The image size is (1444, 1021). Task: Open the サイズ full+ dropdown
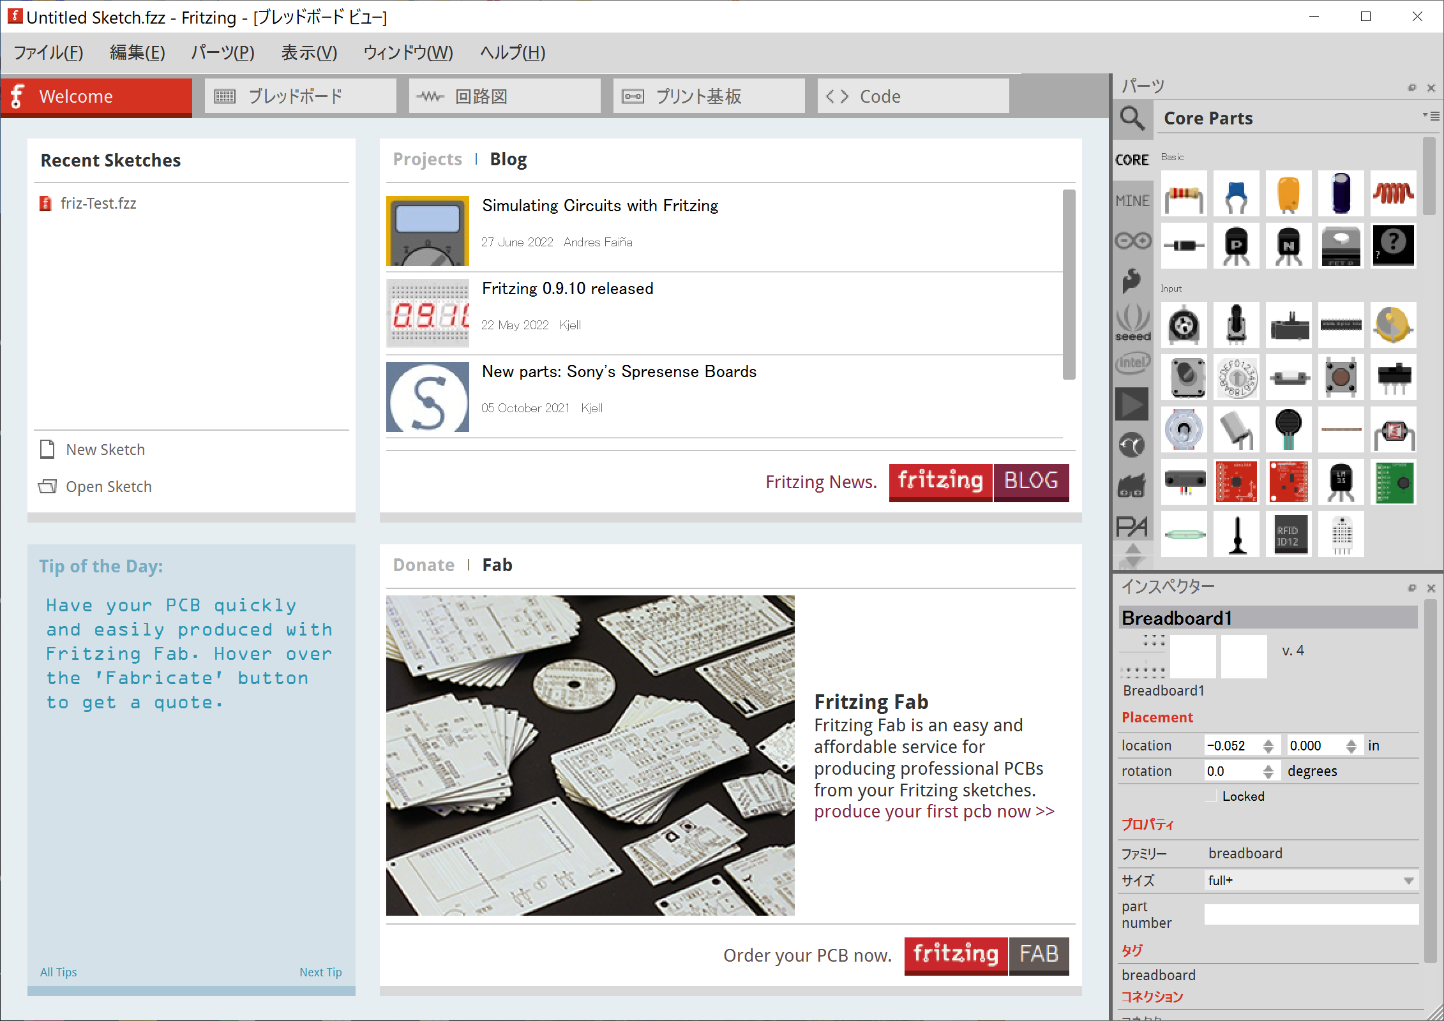1311,881
